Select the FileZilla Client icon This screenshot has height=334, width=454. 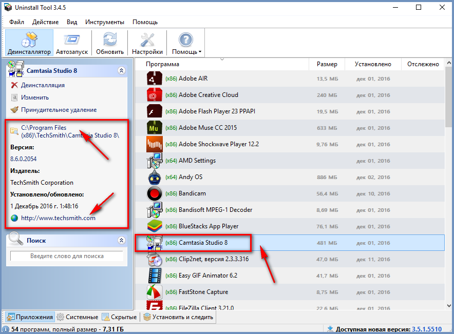[x=154, y=305]
